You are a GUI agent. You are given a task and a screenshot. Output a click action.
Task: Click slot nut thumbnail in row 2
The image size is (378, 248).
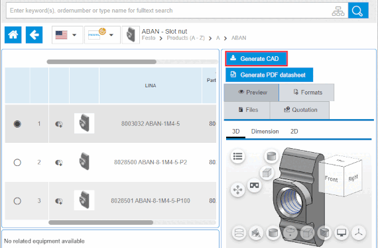pos(84,161)
